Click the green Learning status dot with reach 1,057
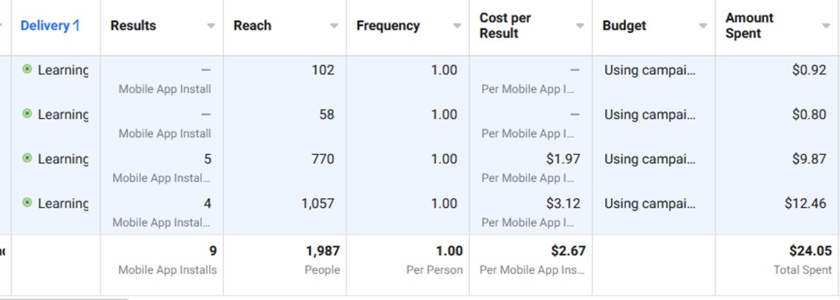The width and height of the screenshot is (840, 300). (27, 203)
